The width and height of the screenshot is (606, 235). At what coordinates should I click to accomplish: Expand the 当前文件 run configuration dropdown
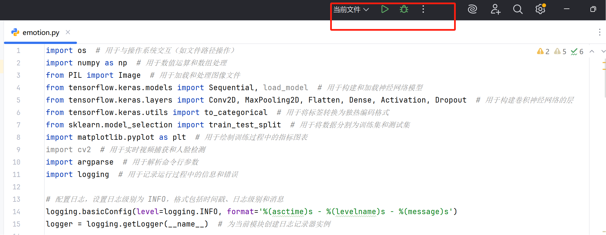click(x=351, y=10)
